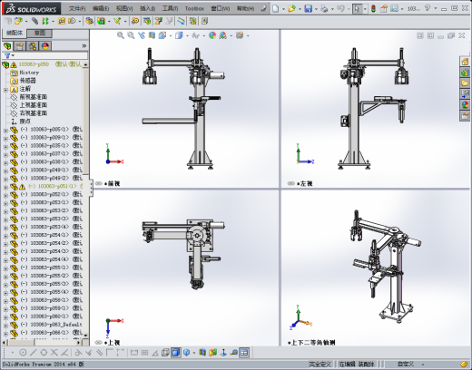472x370 pixels.
Task: Click the Rebuild traffic light icon
Action: click(373, 9)
